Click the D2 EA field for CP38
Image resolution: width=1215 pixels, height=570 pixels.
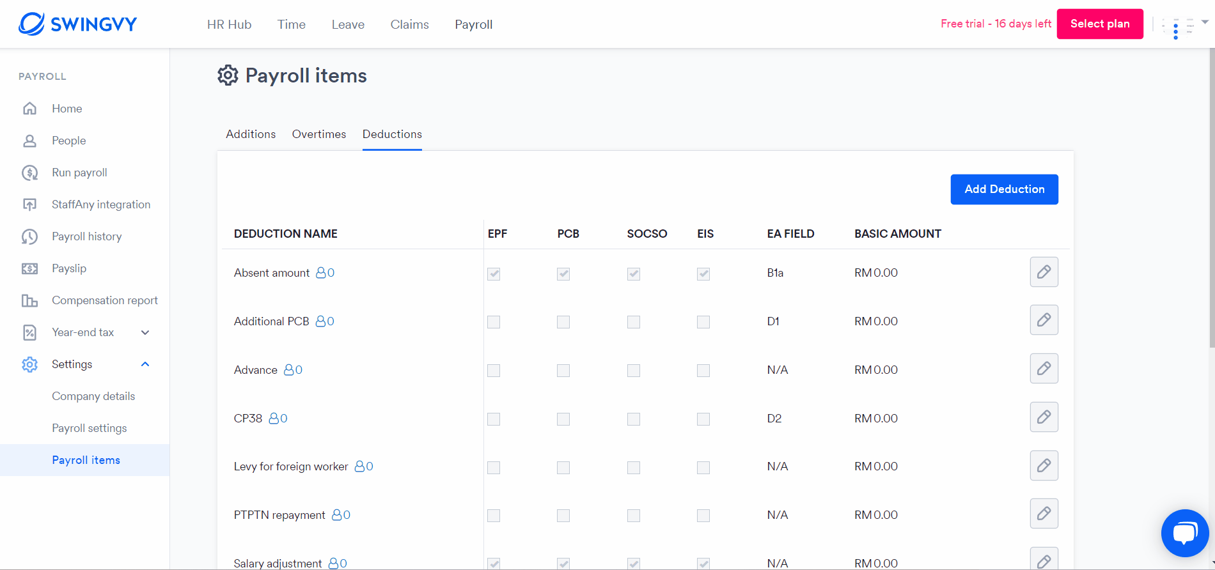pos(774,419)
